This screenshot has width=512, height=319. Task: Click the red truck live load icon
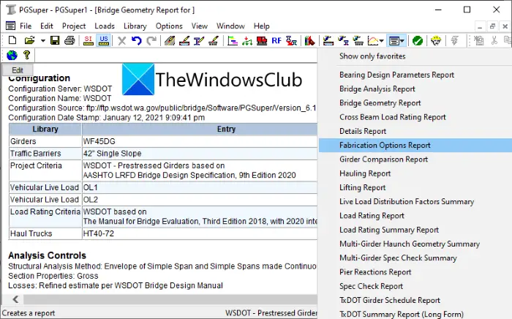click(262, 41)
